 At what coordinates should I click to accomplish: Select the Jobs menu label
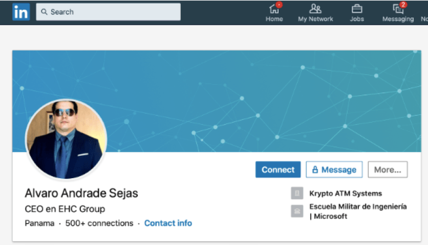(x=357, y=19)
